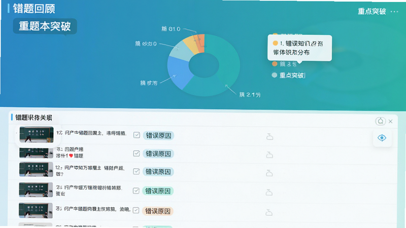Click the 错误原因 tag in the red-heart row

click(158, 154)
